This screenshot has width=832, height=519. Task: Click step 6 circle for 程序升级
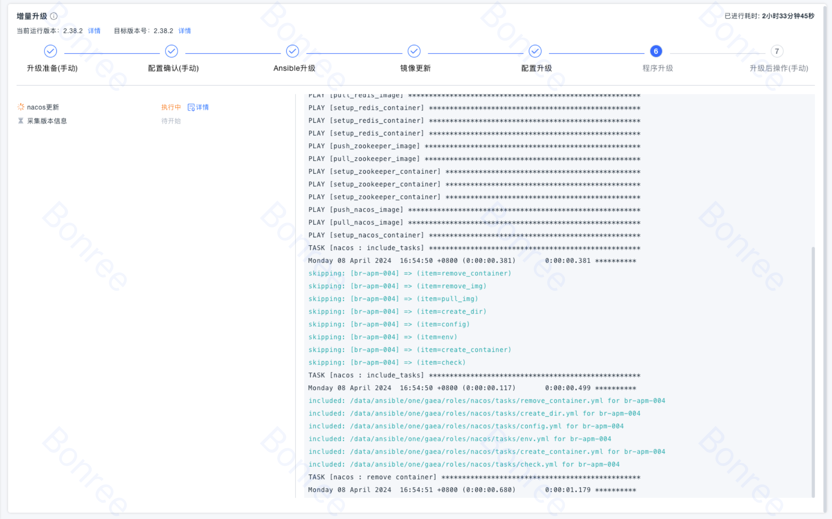click(x=656, y=51)
